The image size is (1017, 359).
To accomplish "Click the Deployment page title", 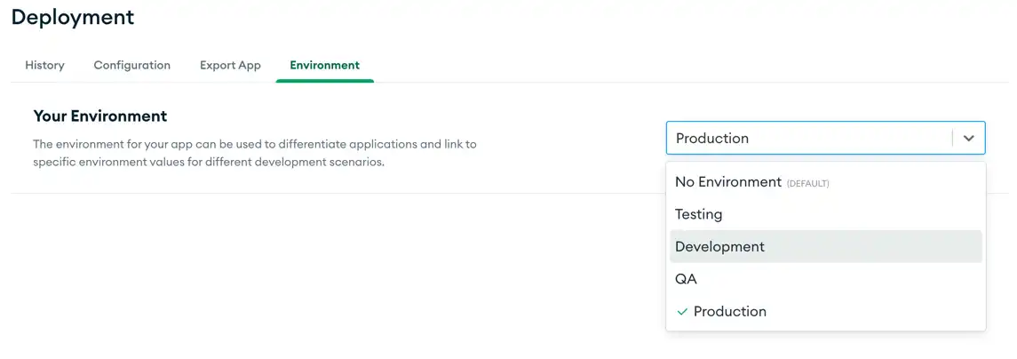I will pyautogui.click(x=73, y=17).
